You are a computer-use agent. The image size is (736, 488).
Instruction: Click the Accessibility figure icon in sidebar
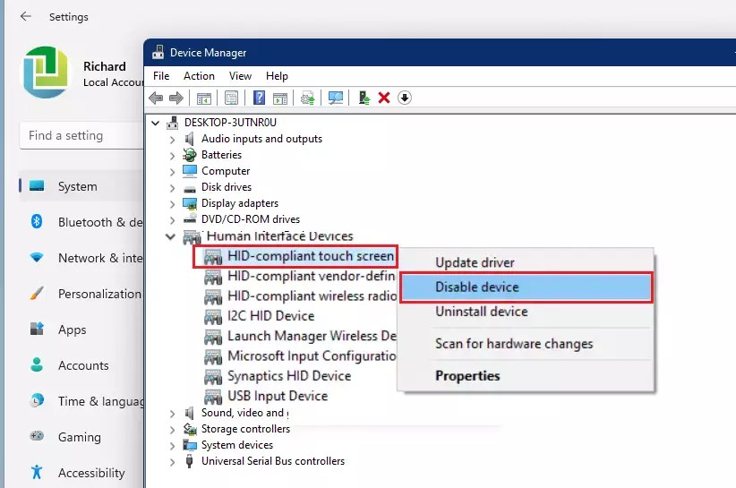[37, 472]
